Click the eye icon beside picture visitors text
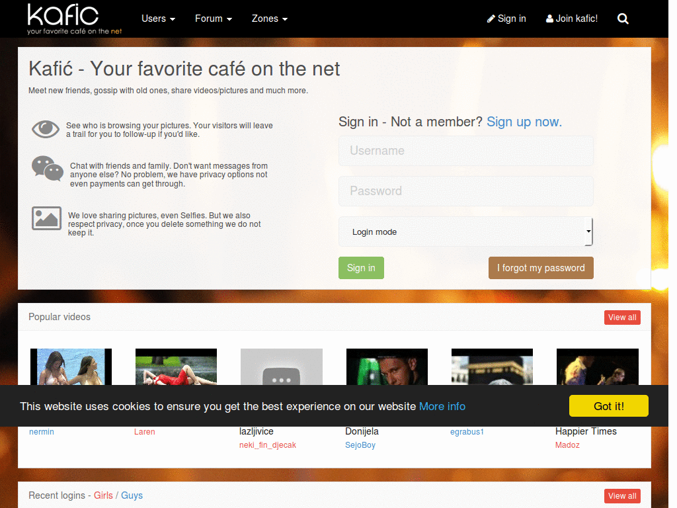The height and width of the screenshot is (508, 677). 46,129
